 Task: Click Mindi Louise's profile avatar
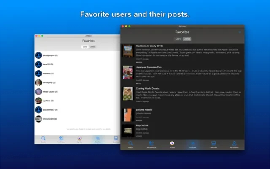point(38,92)
